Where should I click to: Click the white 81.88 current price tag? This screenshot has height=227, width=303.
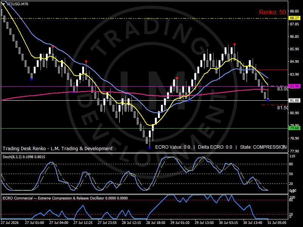point(294,100)
